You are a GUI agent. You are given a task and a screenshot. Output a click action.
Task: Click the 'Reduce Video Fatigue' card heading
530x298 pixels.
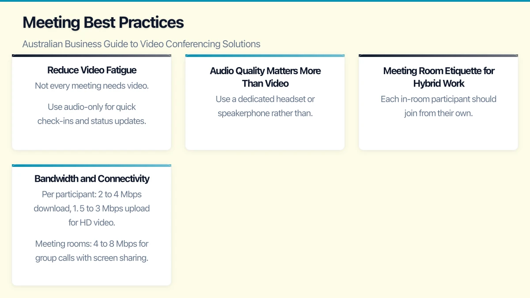(x=92, y=70)
